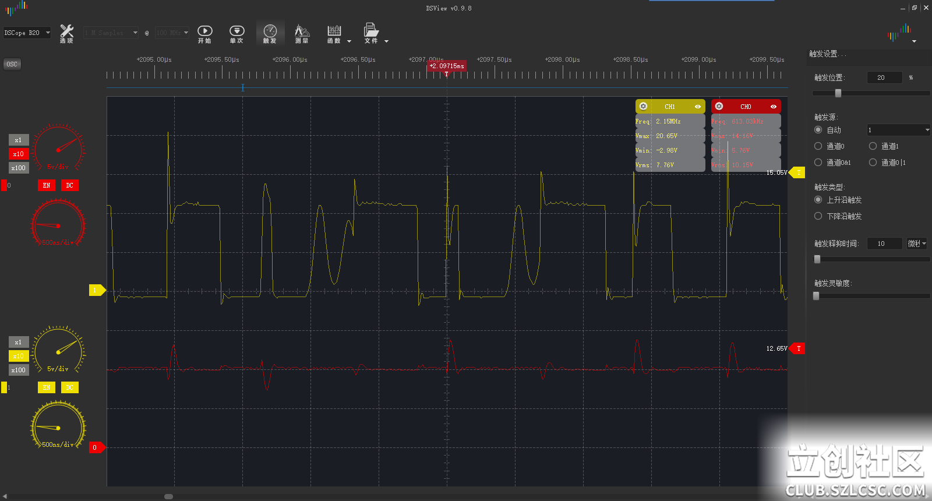Open the DSCope B20 device dropdown

click(27, 33)
